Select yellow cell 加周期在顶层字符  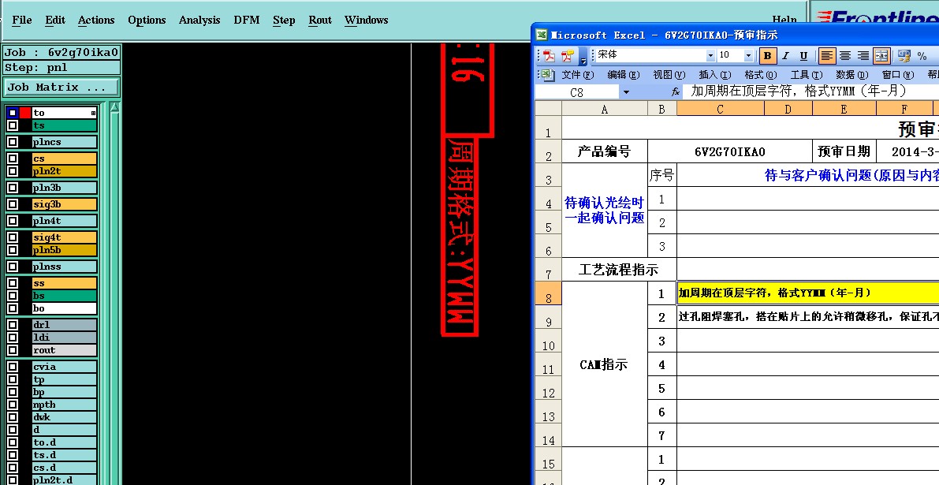(808, 293)
